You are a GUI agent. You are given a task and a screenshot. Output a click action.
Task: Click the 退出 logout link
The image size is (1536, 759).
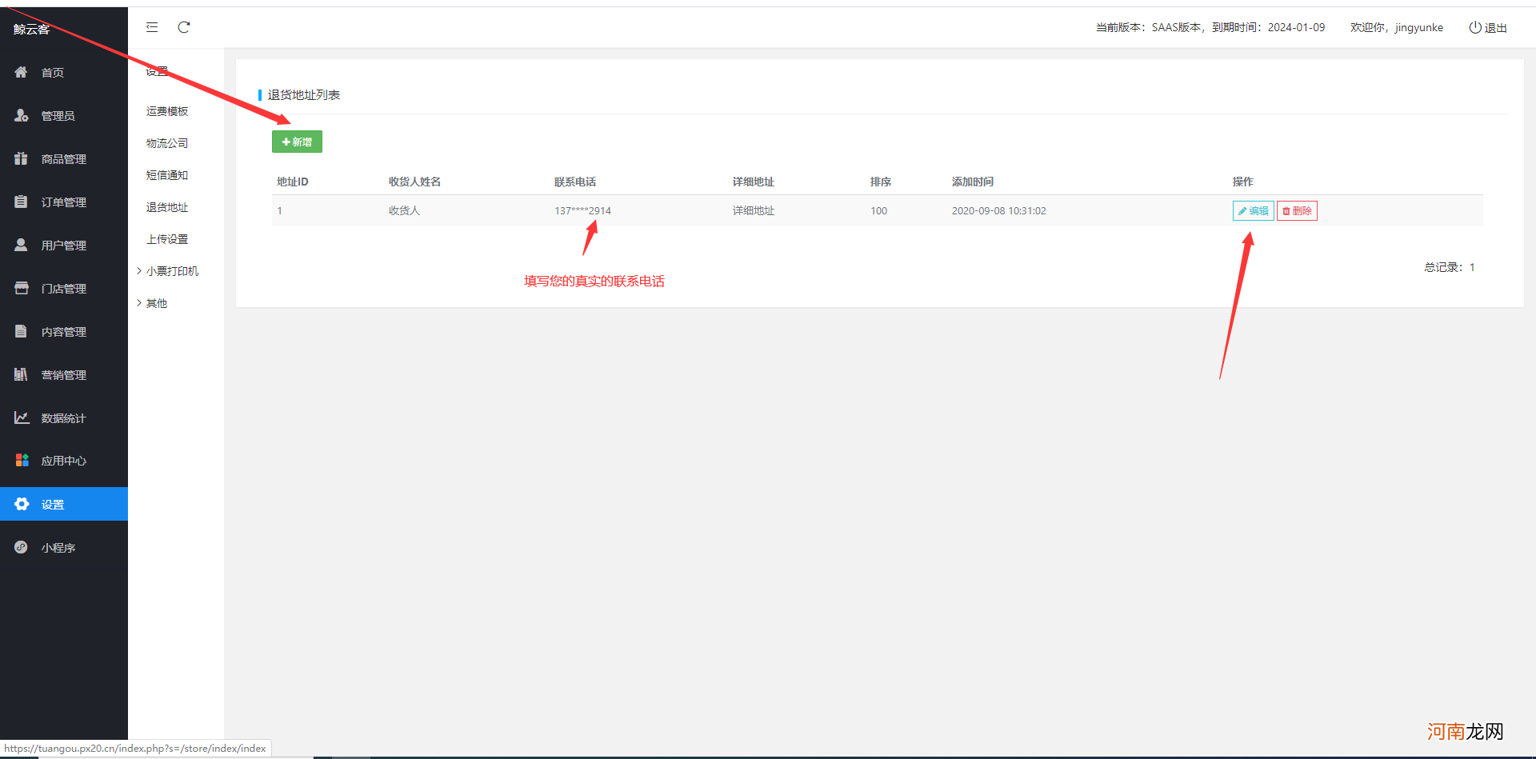1496,28
